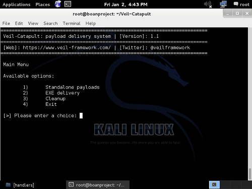Click the terminal vertical scrollbar handle
The width and height of the screenshot is (252, 189).
click(x=250, y=174)
